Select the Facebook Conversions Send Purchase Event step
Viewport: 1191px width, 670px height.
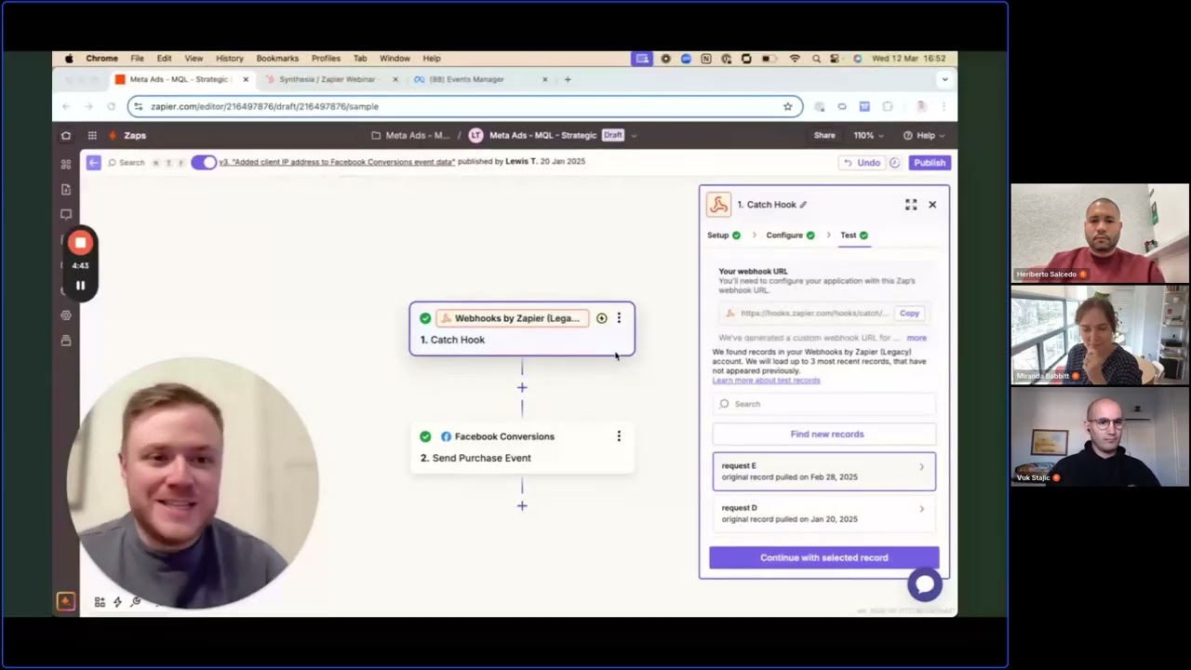pos(522,447)
